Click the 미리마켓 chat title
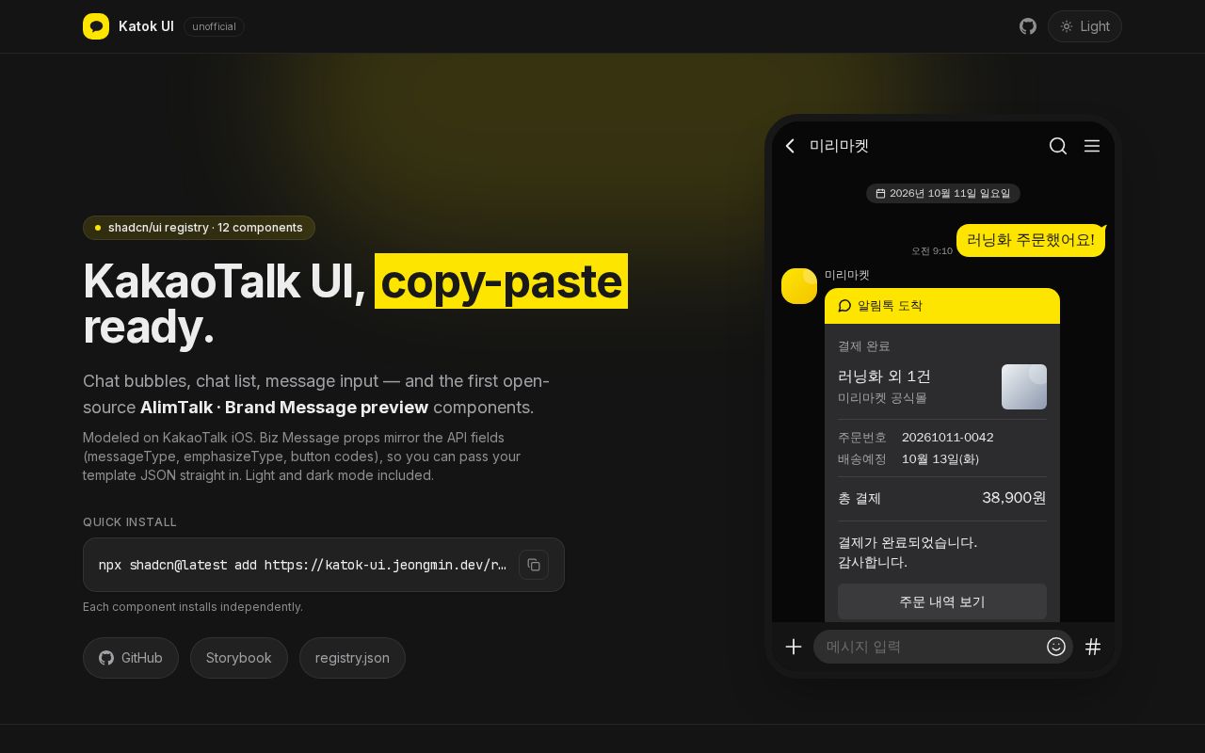Screen dimensions: 1205x753 [x=839, y=146]
